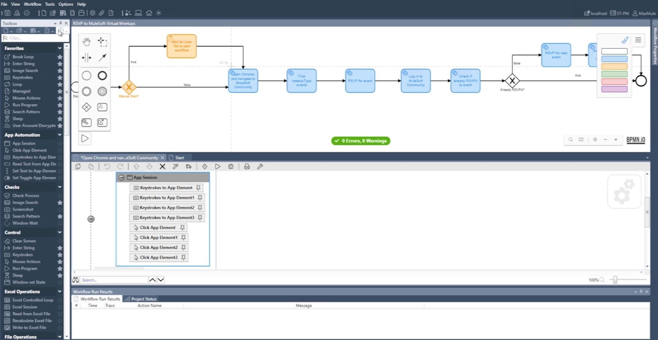
Task: Add a start event circle from palette
Action: (86, 76)
